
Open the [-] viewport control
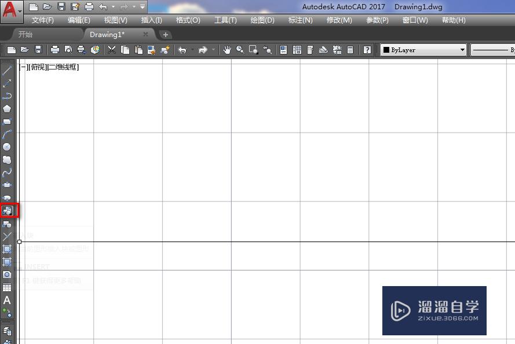click(x=23, y=67)
